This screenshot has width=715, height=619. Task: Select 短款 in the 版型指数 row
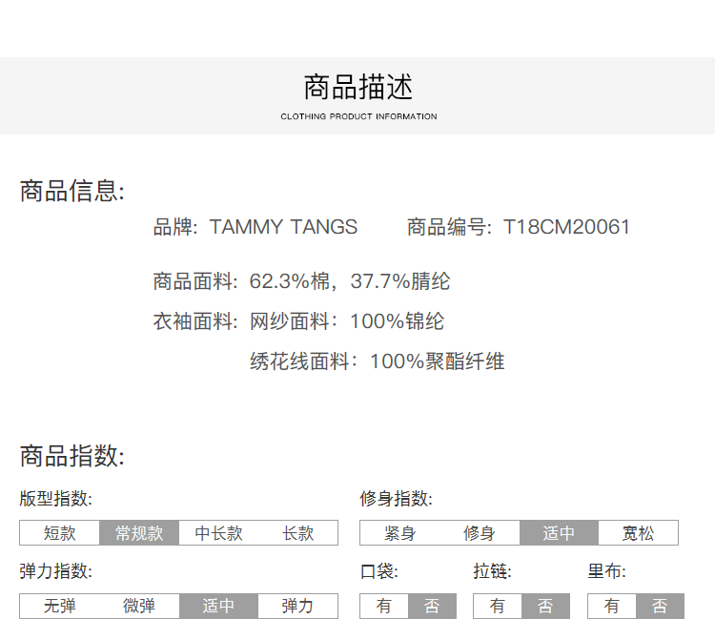pyautogui.click(x=59, y=533)
